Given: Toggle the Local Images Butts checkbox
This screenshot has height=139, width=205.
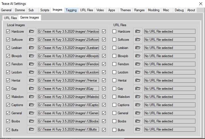Looking at the screenshot, I should coord(8,130).
